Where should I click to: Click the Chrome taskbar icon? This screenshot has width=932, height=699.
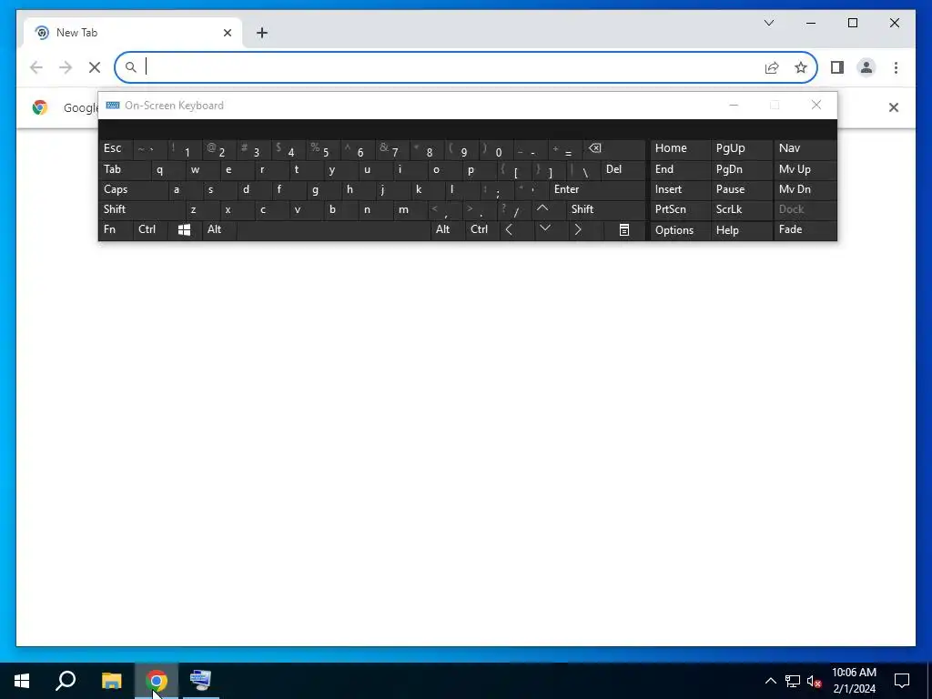pos(157,681)
